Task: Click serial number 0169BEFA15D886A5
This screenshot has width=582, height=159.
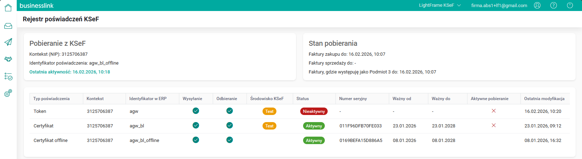Action: [361, 141]
